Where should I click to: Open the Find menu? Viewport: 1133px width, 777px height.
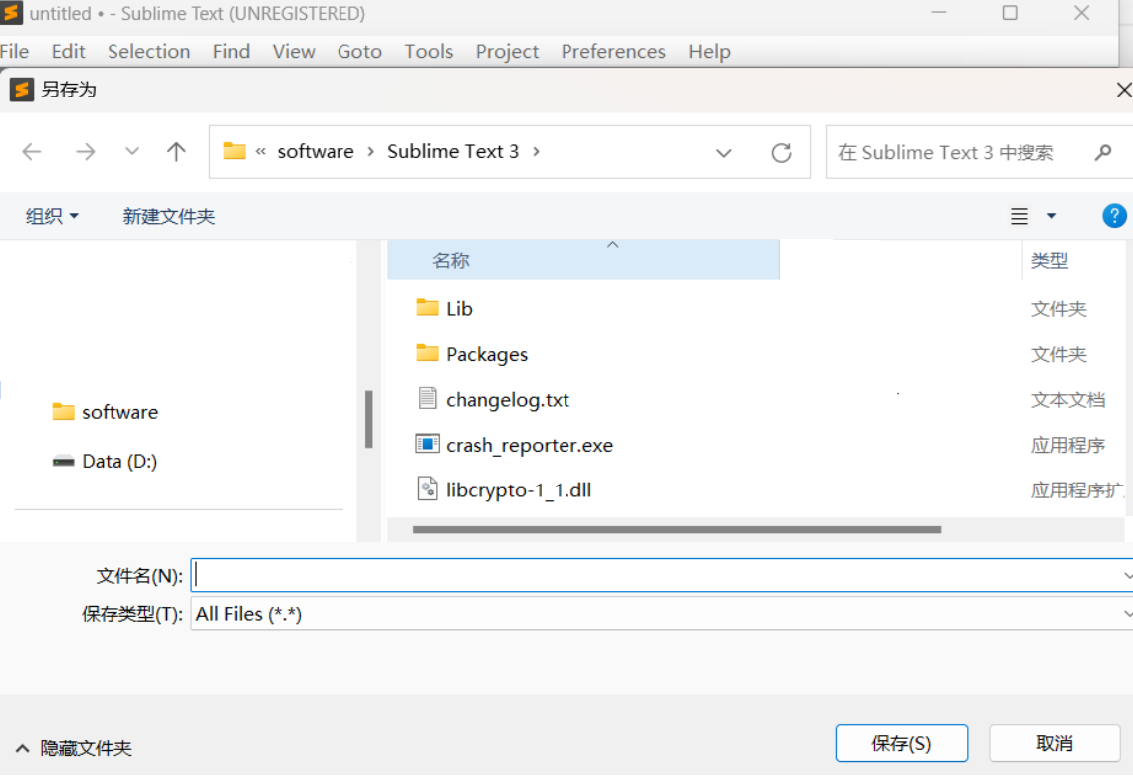pos(231,52)
